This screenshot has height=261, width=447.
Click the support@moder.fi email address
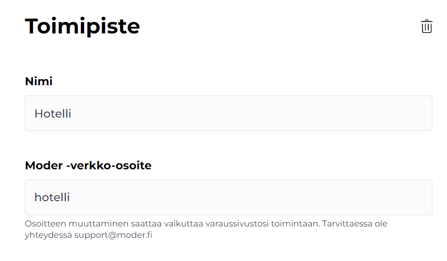click(113, 235)
